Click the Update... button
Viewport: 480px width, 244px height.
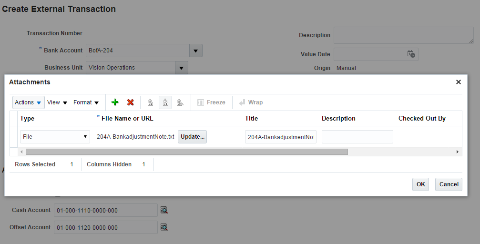(193, 137)
